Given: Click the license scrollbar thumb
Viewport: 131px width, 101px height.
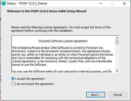Looking at the screenshot, I should pos(117,42).
